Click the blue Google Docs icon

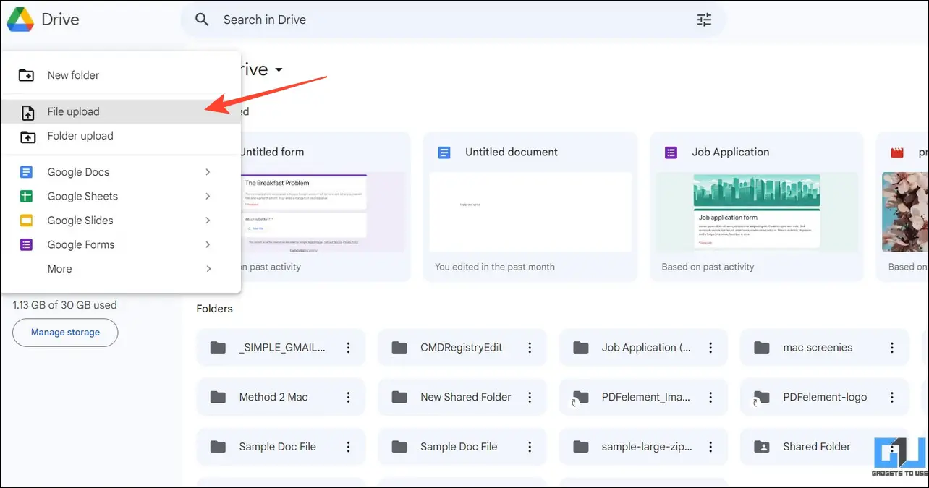tap(27, 172)
